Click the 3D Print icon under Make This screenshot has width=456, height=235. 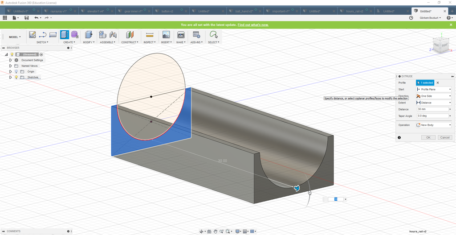point(181,35)
